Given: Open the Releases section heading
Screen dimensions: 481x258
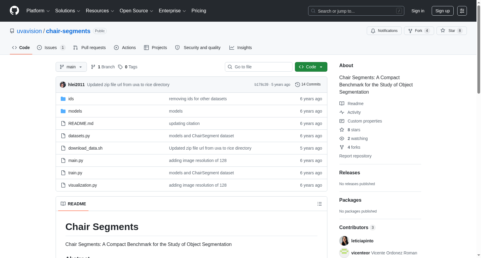Looking at the screenshot, I should coord(350,173).
